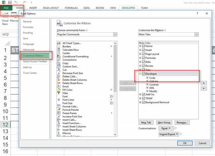The height and width of the screenshot is (156, 215).
Task: Select the Calculate Now command icon
Action: point(59,50)
